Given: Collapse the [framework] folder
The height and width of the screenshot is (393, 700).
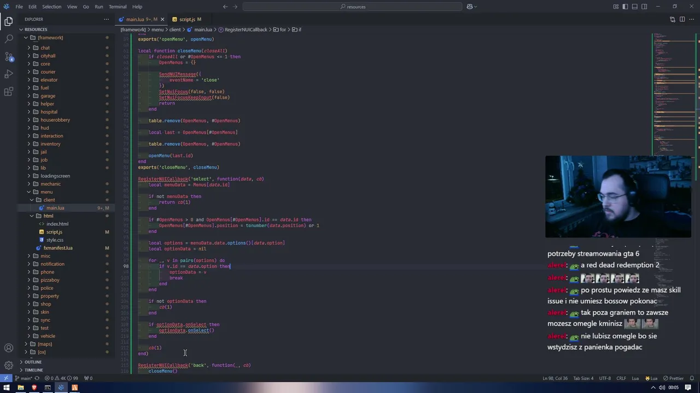Looking at the screenshot, I should coord(26,38).
